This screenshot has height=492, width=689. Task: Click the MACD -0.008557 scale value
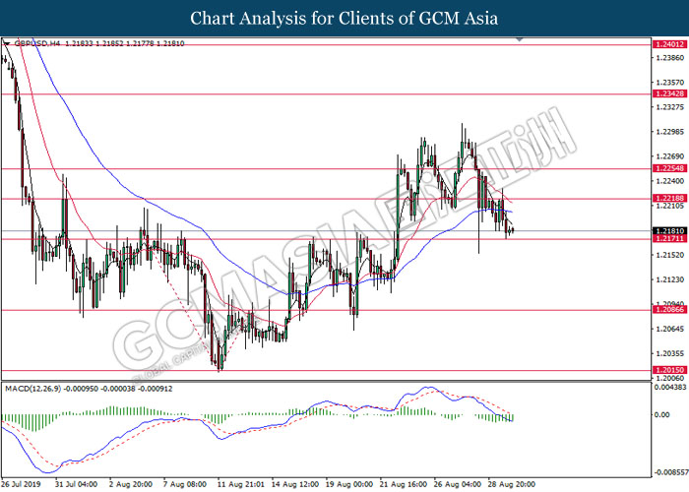(669, 472)
